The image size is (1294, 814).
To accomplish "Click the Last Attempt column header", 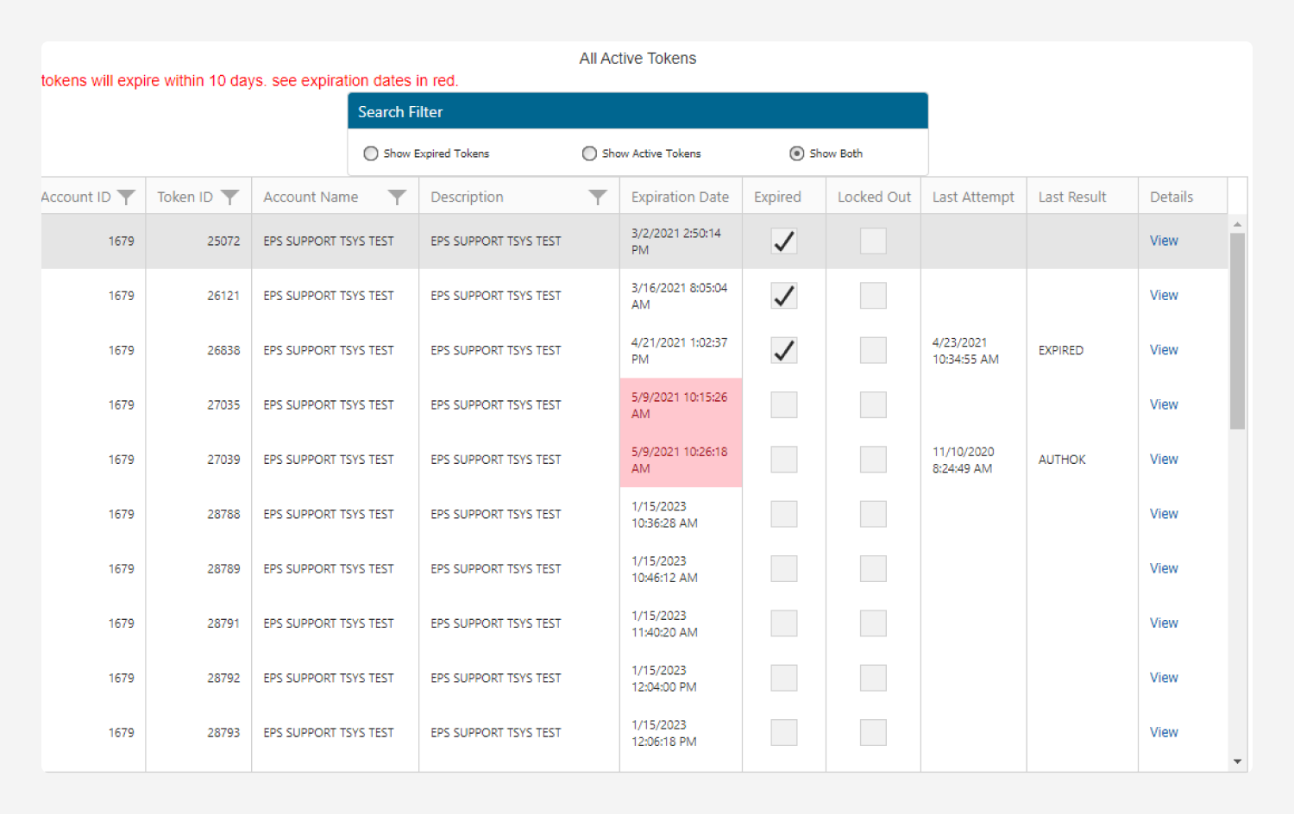I will coord(972,197).
